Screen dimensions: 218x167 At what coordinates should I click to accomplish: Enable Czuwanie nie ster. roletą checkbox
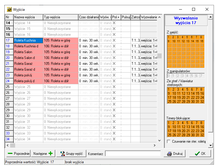click(169, 141)
